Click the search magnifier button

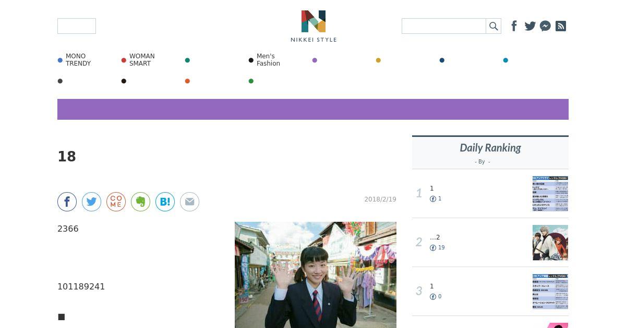coord(493,26)
